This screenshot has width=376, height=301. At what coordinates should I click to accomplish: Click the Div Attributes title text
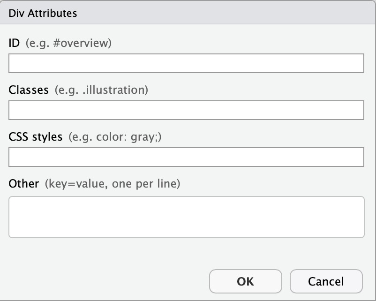pos(43,13)
